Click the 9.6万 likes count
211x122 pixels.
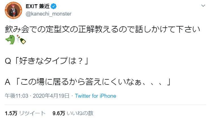pyautogui.click(x=59, y=113)
